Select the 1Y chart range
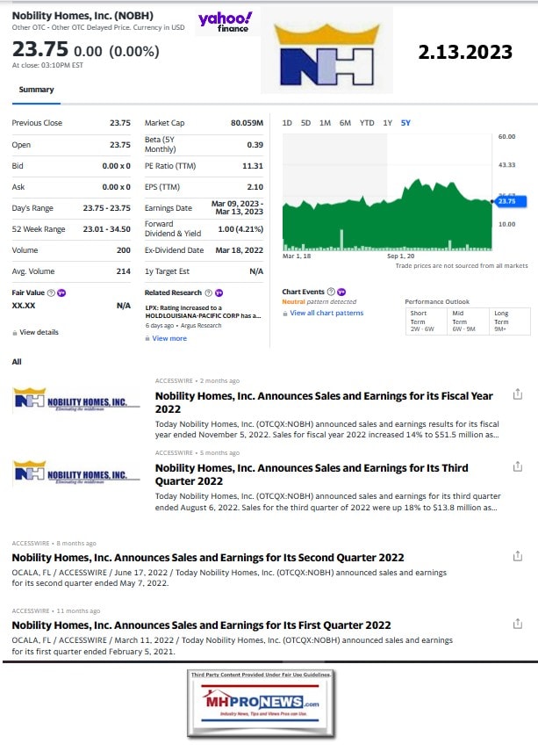Viewport: 538px width, 751px height. coord(388,123)
